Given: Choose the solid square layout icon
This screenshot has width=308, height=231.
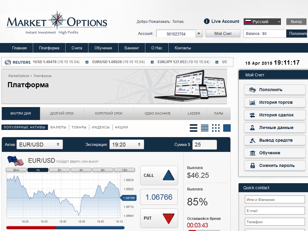Looking at the screenshot, I should pos(227,128).
